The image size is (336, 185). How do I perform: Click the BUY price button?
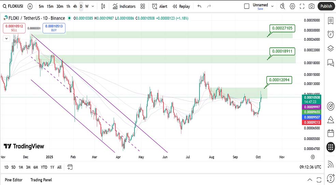pyautogui.click(x=54, y=28)
